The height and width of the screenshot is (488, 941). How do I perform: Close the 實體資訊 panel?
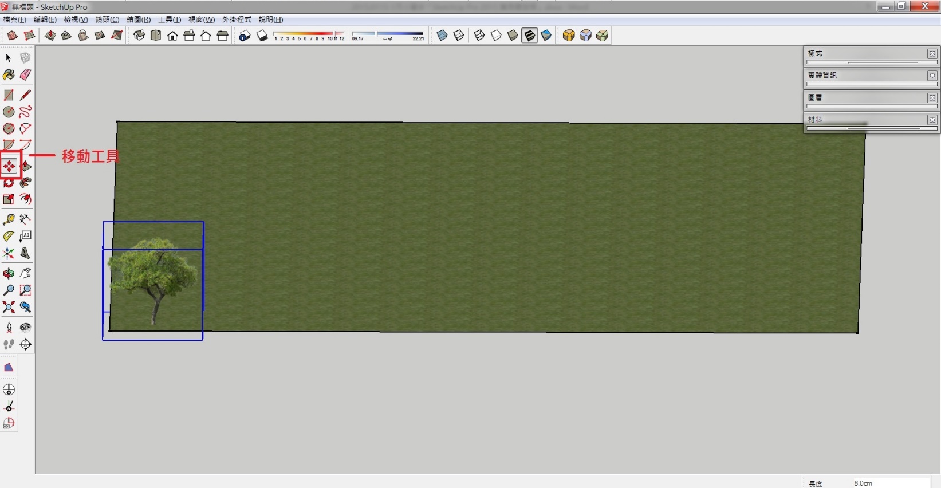pyautogui.click(x=932, y=76)
